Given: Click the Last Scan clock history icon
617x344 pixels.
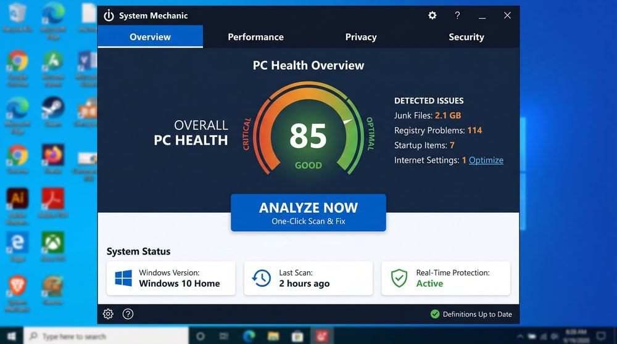Looking at the screenshot, I should coord(261,278).
